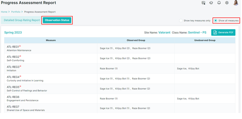This screenshot has height=119, width=242.
Task: Click the Generate PDF button
Action: (x=223, y=32)
